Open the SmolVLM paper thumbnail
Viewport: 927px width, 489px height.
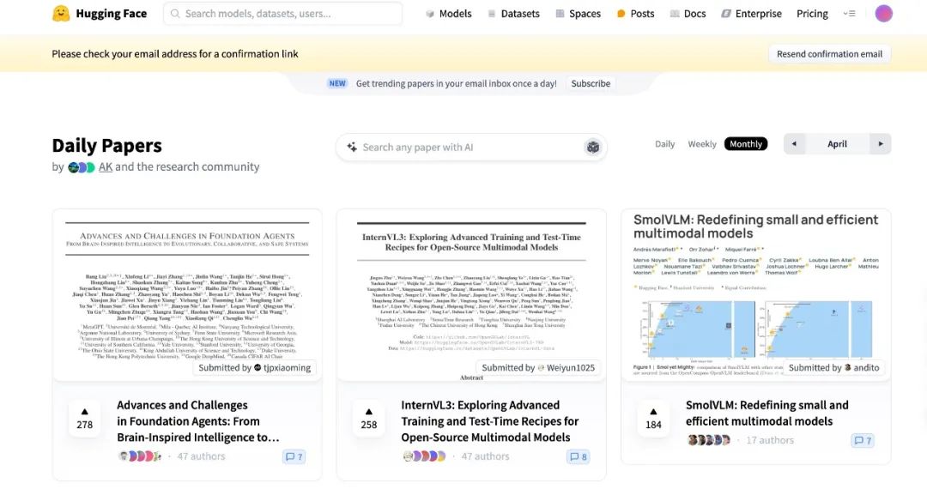click(x=755, y=293)
